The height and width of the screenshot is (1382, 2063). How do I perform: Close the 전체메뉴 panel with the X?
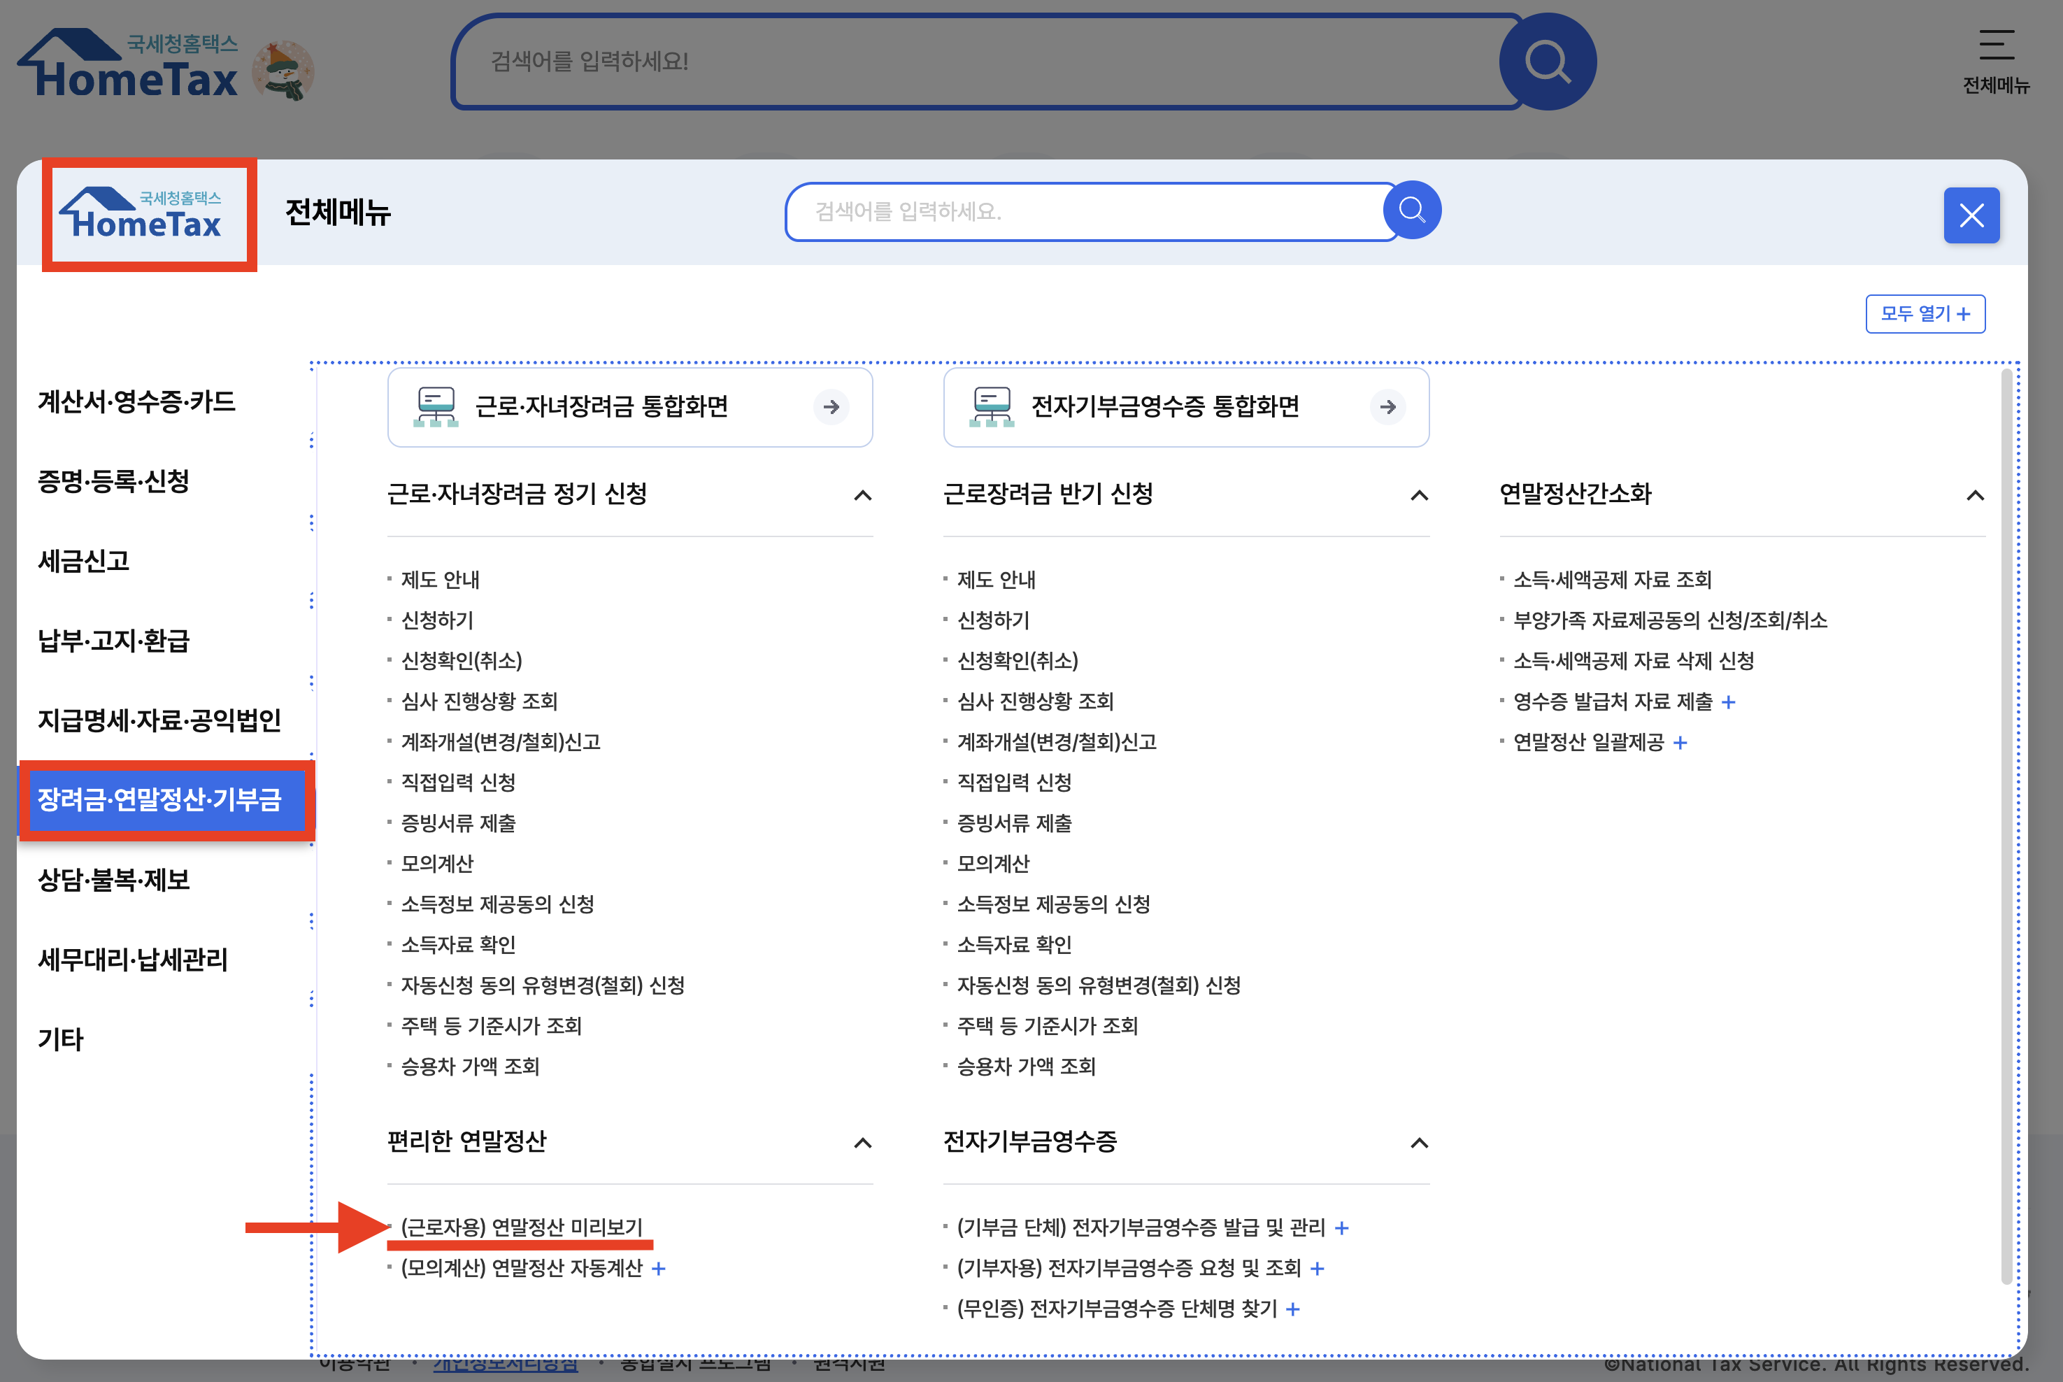[1971, 215]
